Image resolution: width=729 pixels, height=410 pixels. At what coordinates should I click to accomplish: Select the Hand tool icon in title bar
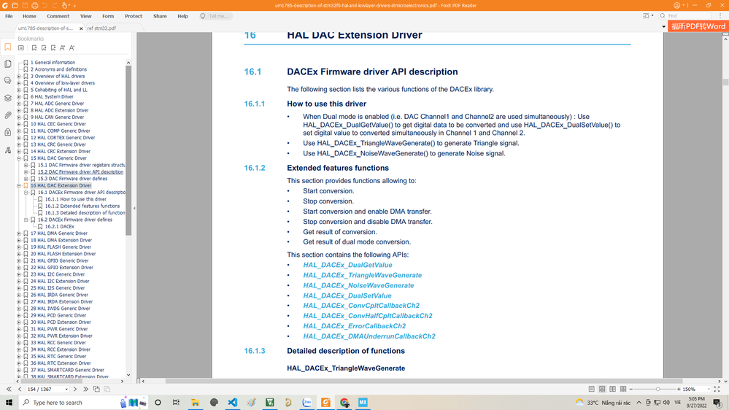click(65, 6)
